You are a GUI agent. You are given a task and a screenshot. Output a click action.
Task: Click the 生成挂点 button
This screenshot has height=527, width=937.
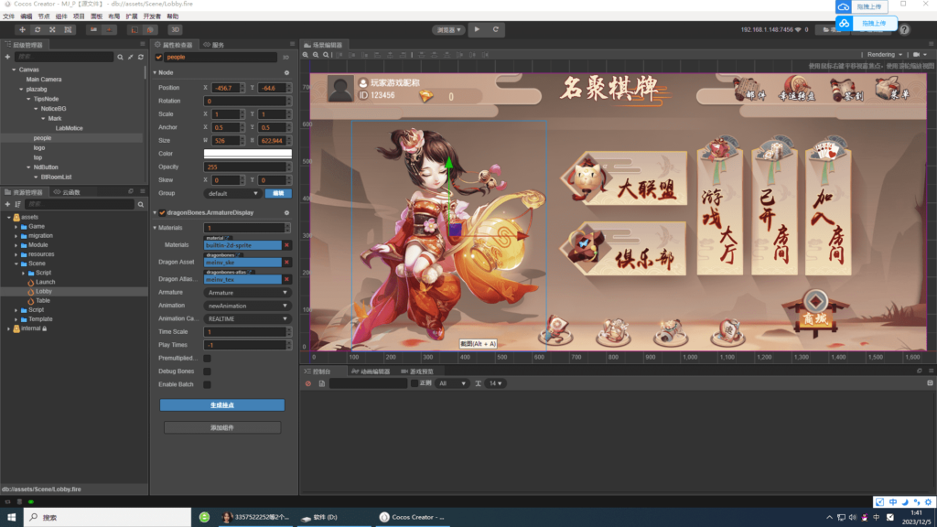click(x=222, y=406)
